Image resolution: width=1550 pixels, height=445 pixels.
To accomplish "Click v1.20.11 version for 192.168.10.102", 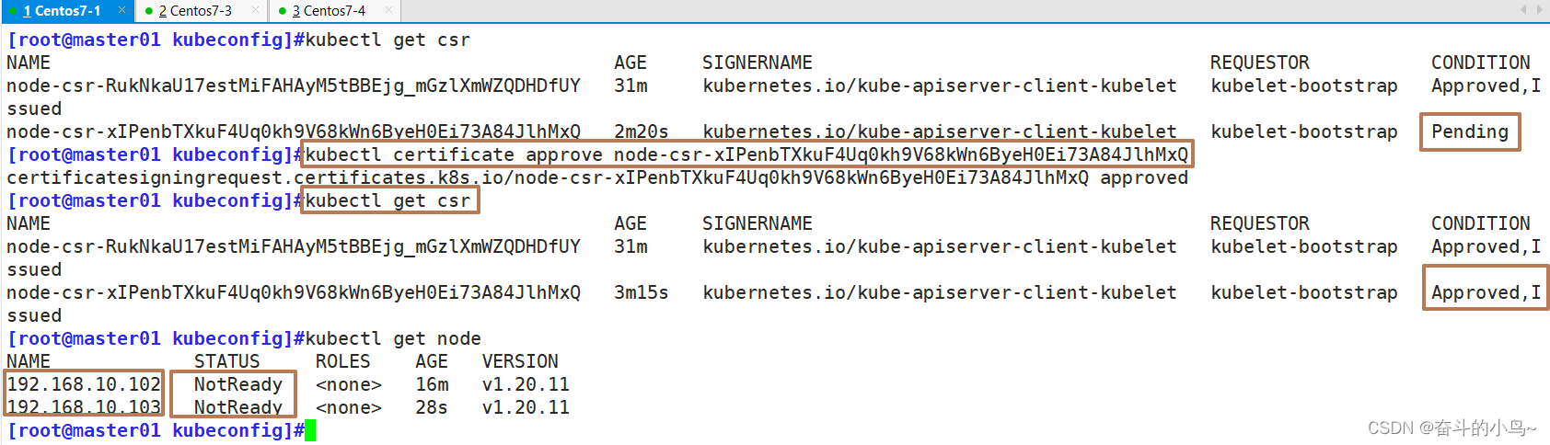I will (x=526, y=384).
